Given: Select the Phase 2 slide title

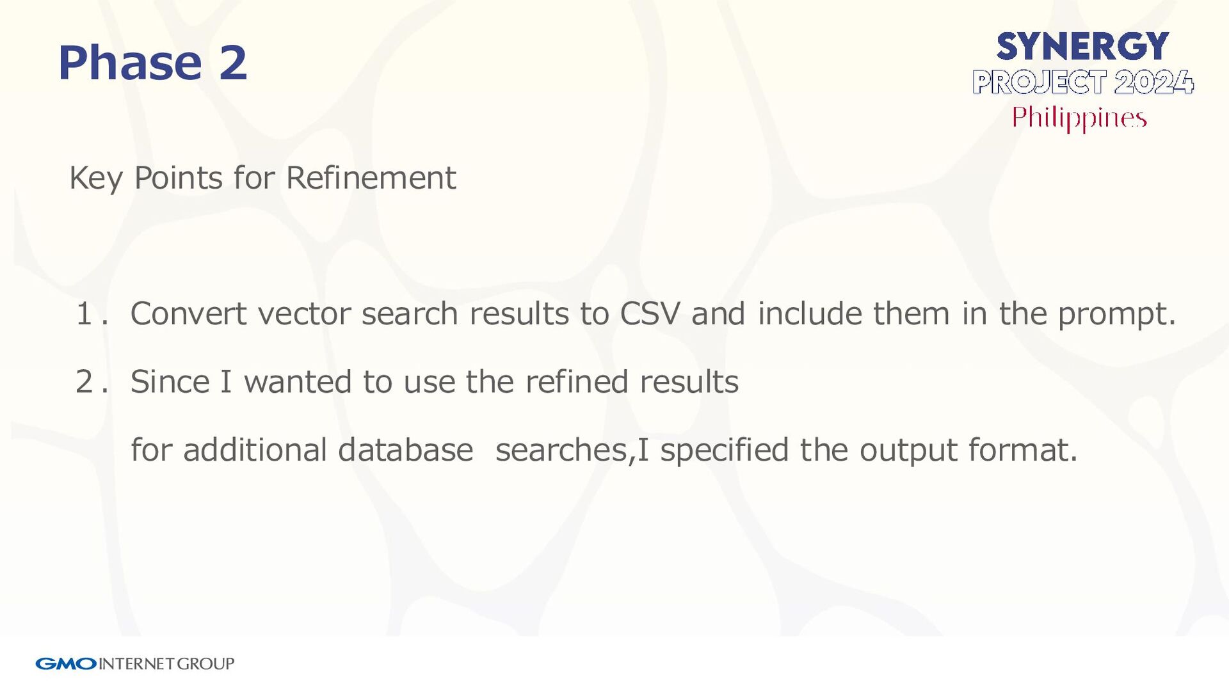Looking at the screenshot, I should (152, 63).
